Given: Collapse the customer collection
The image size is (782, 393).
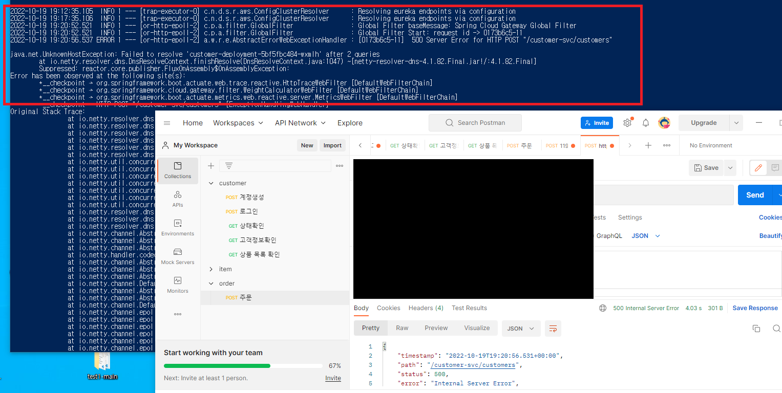Looking at the screenshot, I should (x=211, y=183).
